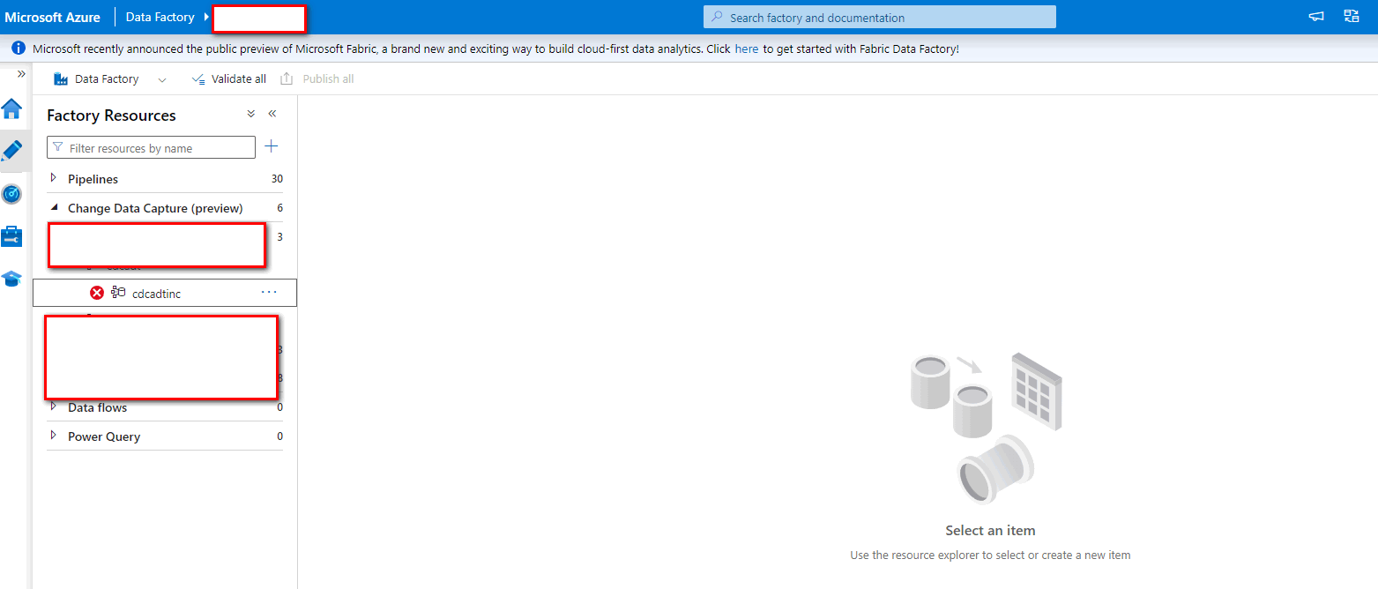Expand the Pipelines section
Image resolution: width=1378 pixels, height=589 pixels.
[x=56, y=178]
